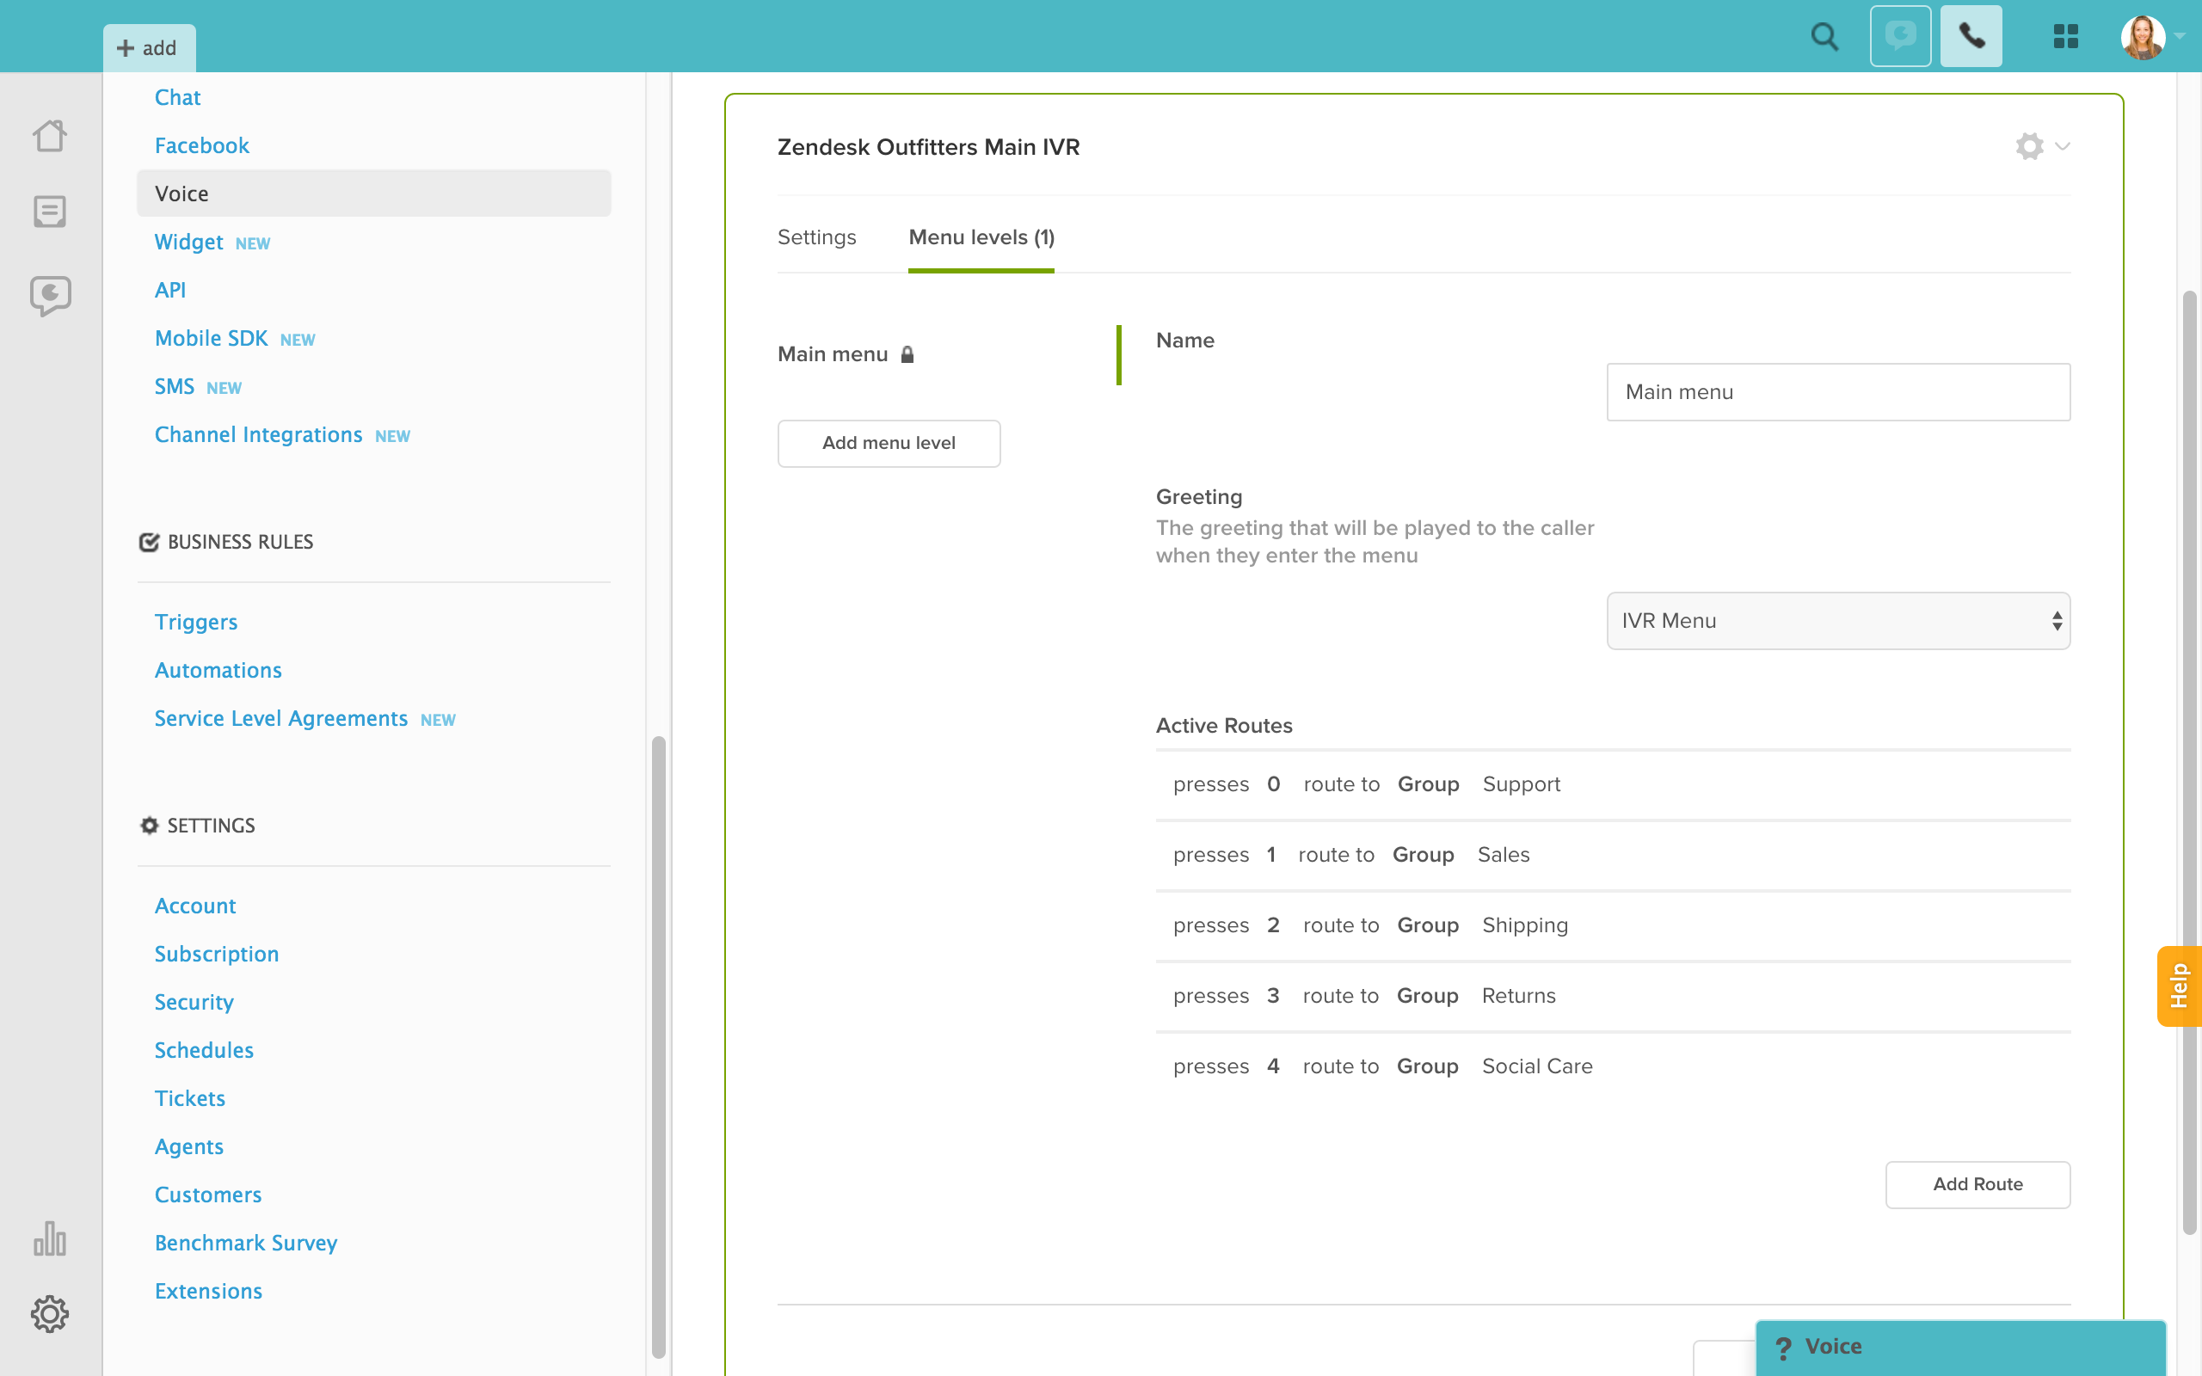Open the Greeting dropdown showing IVR Menu

point(1837,621)
